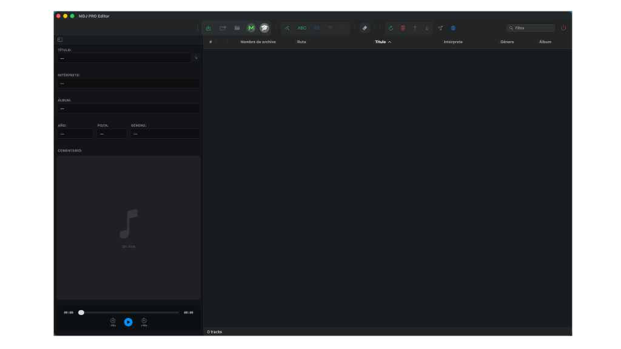This screenshot has width=621, height=349.
Task: Sort by the Título column header
Action: (380, 42)
